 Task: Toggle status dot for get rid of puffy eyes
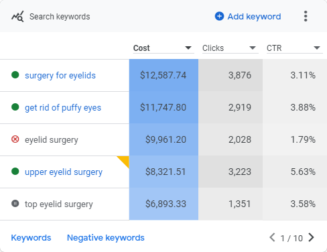click(15, 107)
